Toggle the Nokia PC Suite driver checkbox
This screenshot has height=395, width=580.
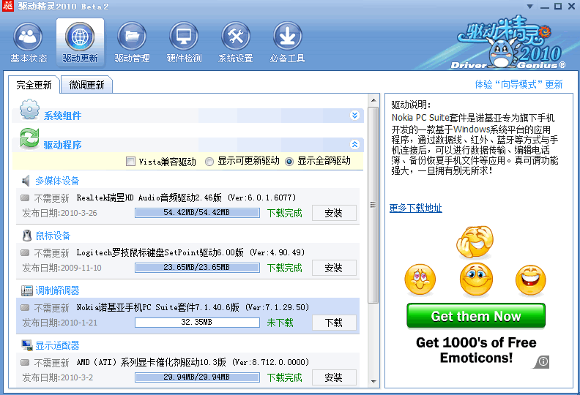click(25, 307)
